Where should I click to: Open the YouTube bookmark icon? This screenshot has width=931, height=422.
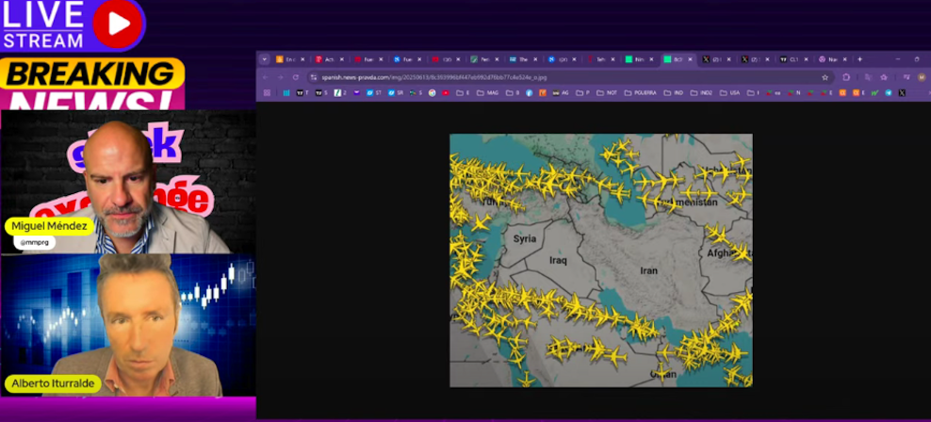click(x=445, y=93)
